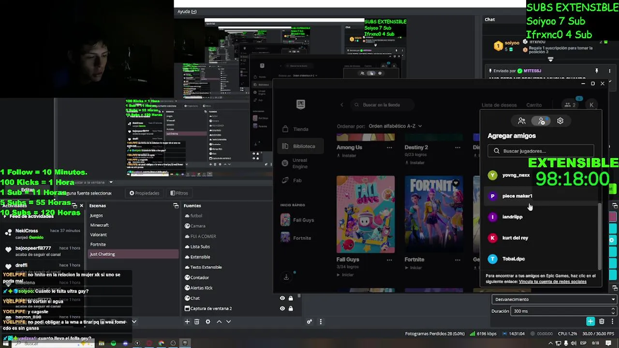Open Desvanecimiento transition dropdown
Image resolution: width=619 pixels, height=348 pixels.
[x=555, y=299]
